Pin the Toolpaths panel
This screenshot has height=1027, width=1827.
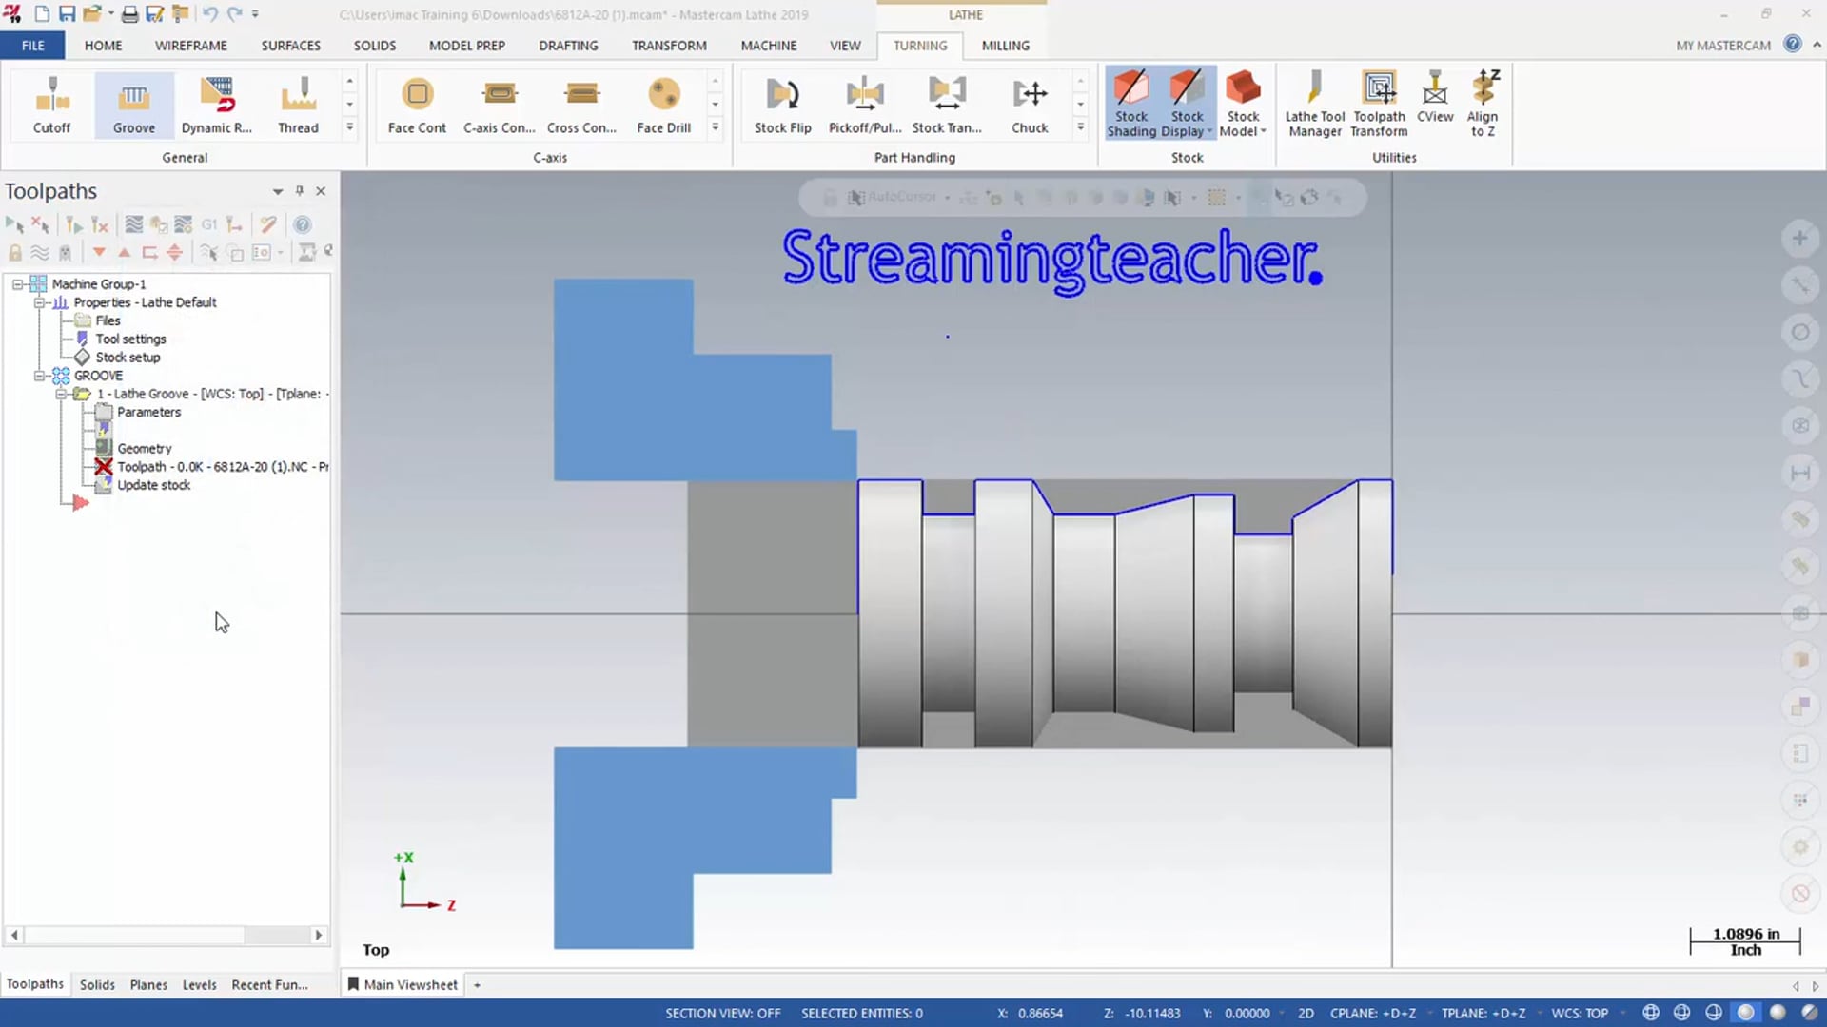(x=299, y=191)
